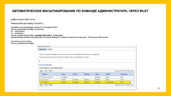This screenshot has width=171, height=96.
Task: Sort by the Machine column header
Action: 87,74
